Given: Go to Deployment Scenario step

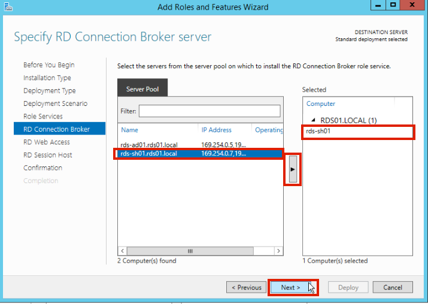Looking at the screenshot, I should click(56, 104).
